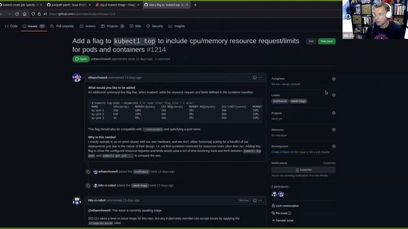This screenshot has width=408, height=229.
Task: Open the three-dot menu on ethanchowell's comment
Action: 260,78
